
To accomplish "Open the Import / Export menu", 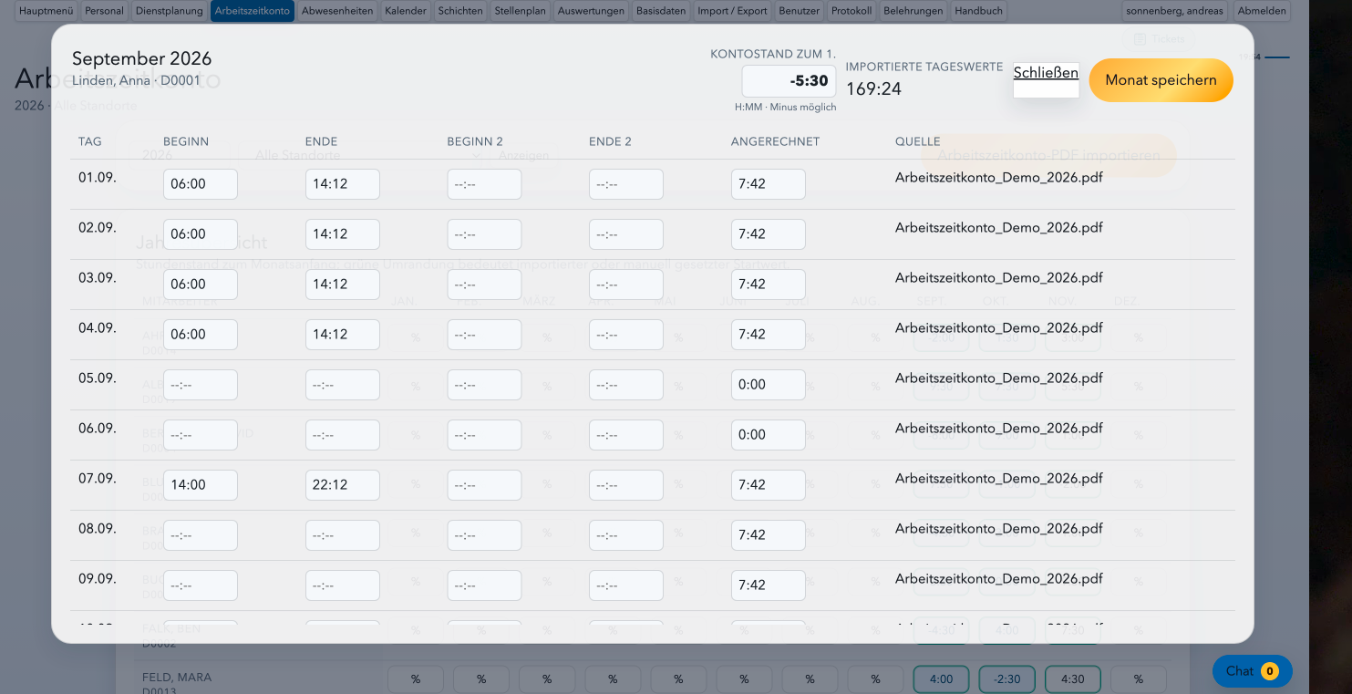I will point(733,11).
